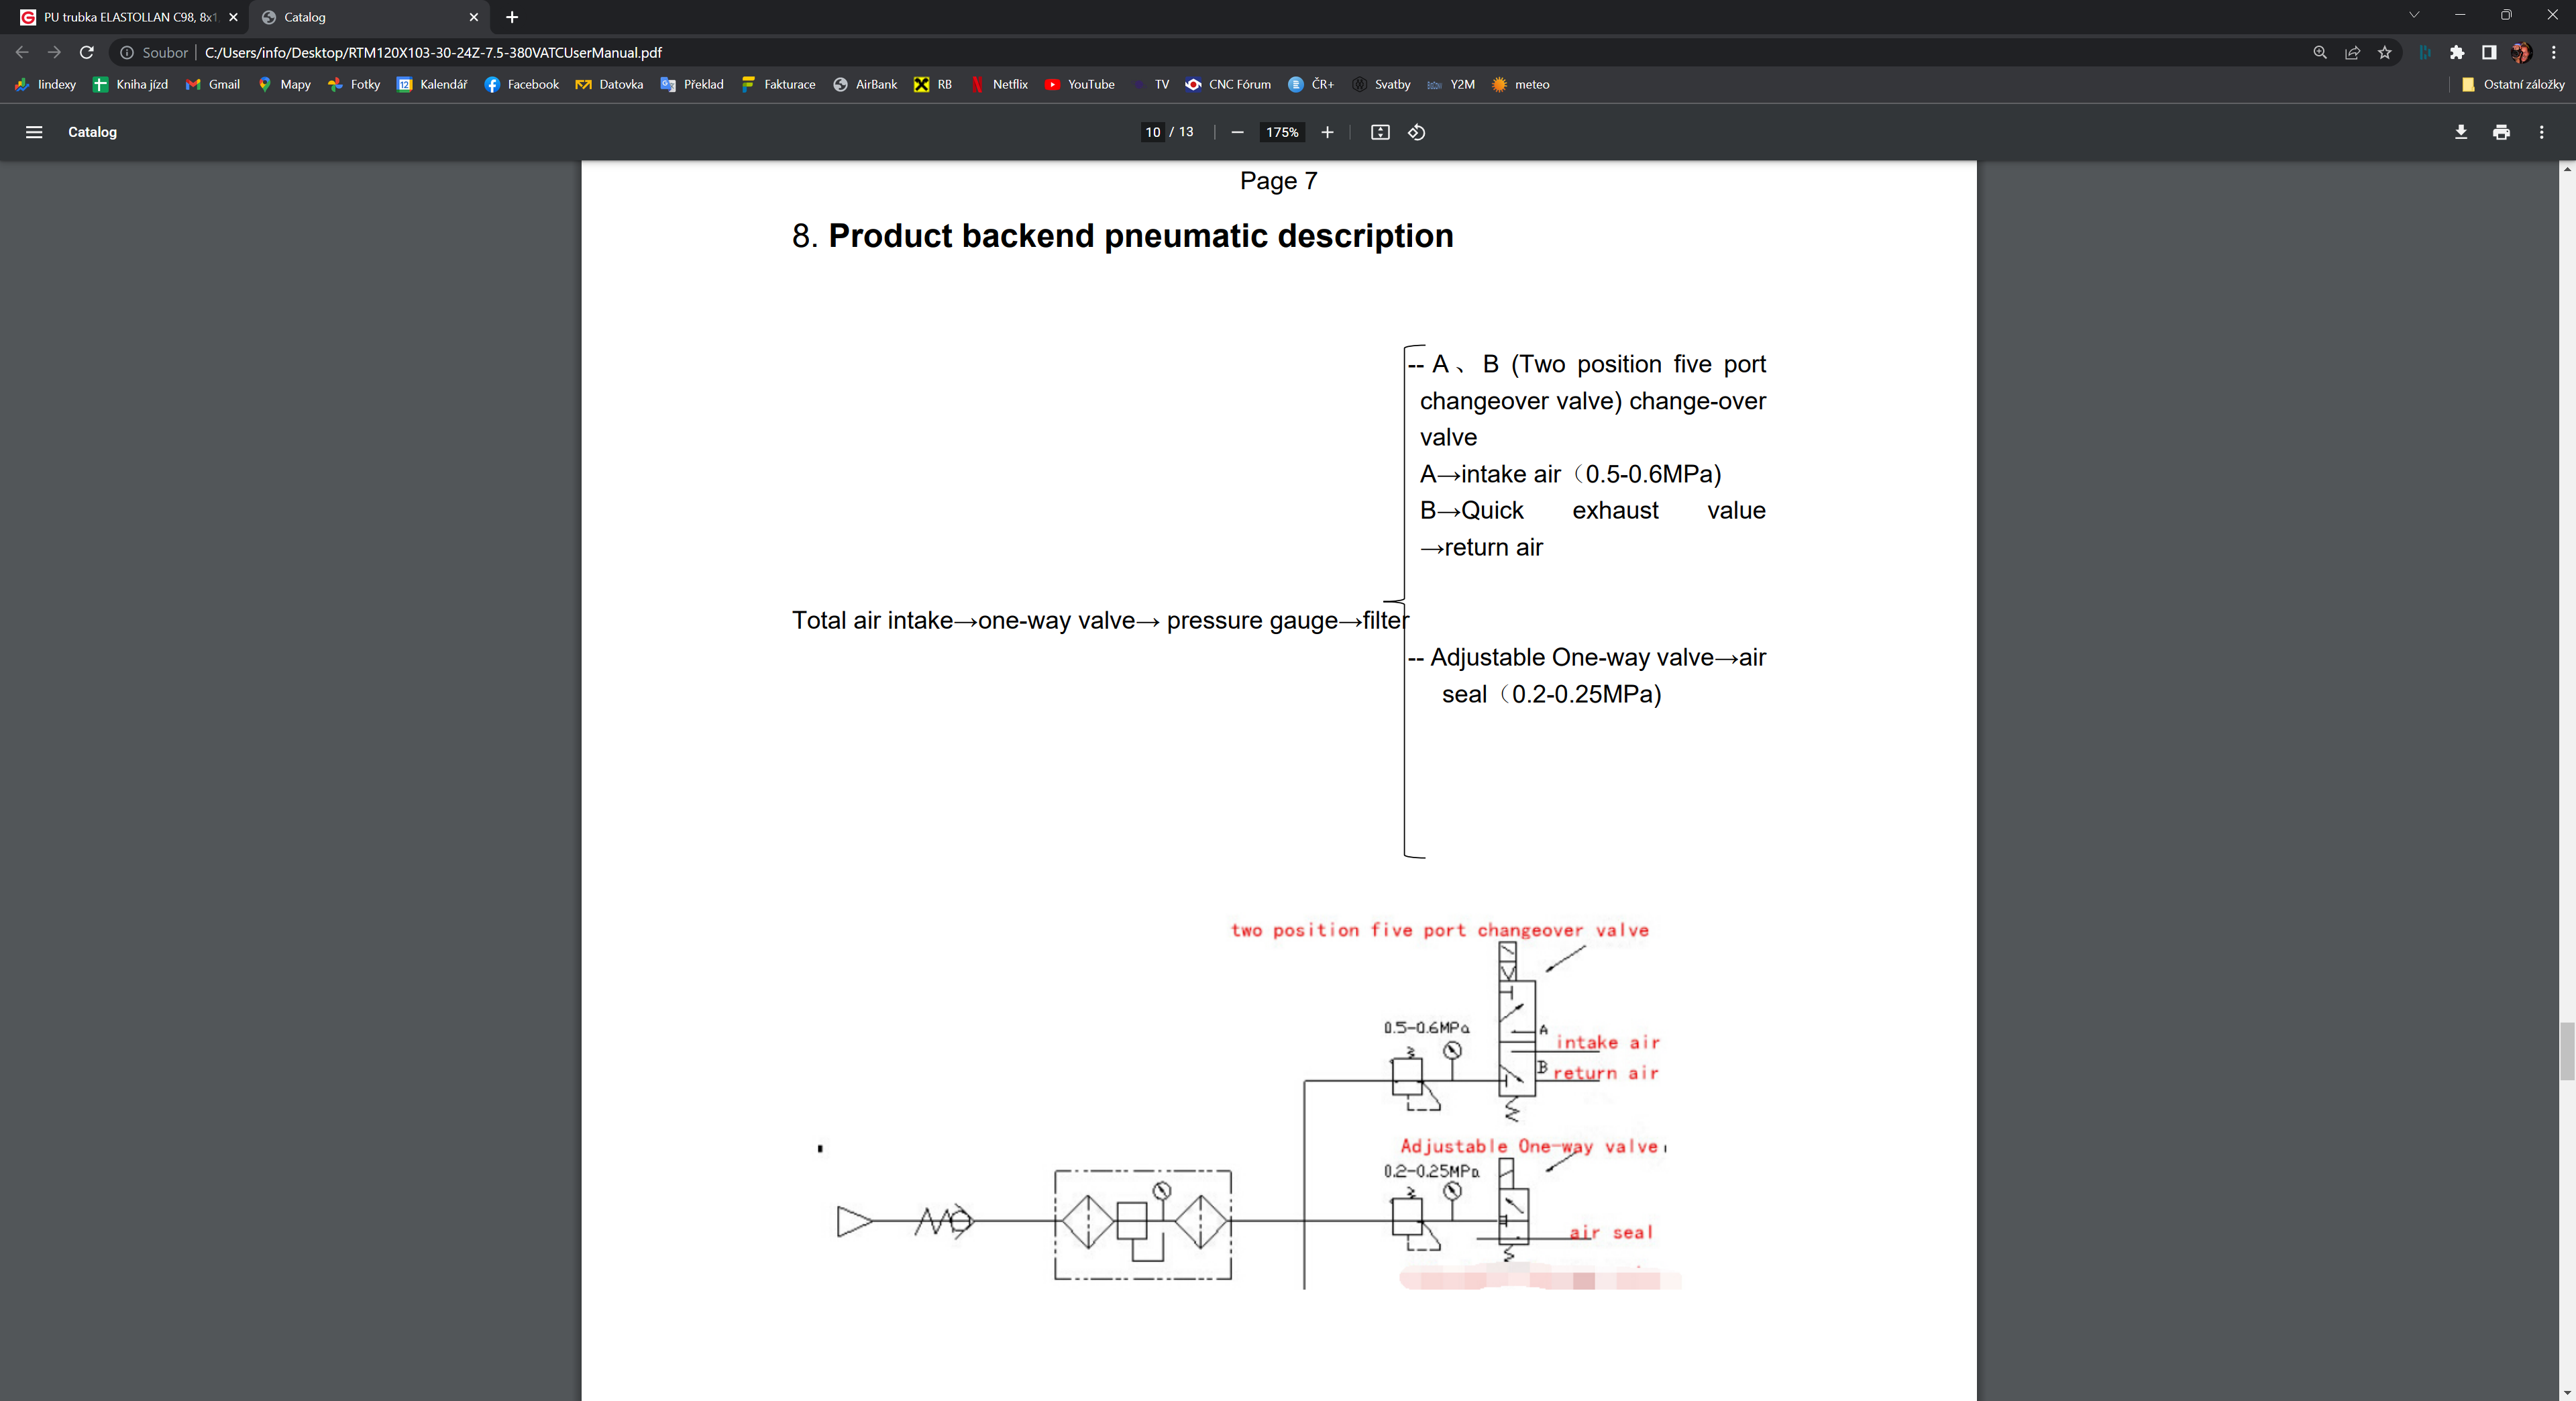Click the vertical scrollbar thumb
Image resolution: width=2576 pixels, height=1401 pixels.
pos(2566,1051)
